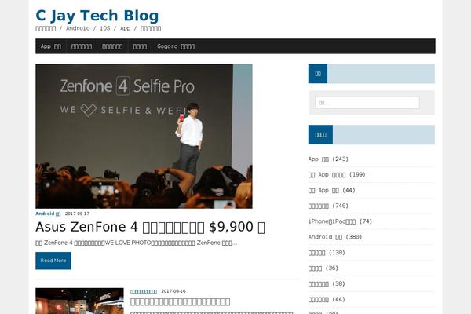Open the Android category with (380) posts
471x314 pixels.
pos(335,237)
